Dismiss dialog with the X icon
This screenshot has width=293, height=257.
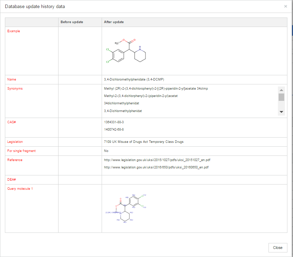pos(286,6)
